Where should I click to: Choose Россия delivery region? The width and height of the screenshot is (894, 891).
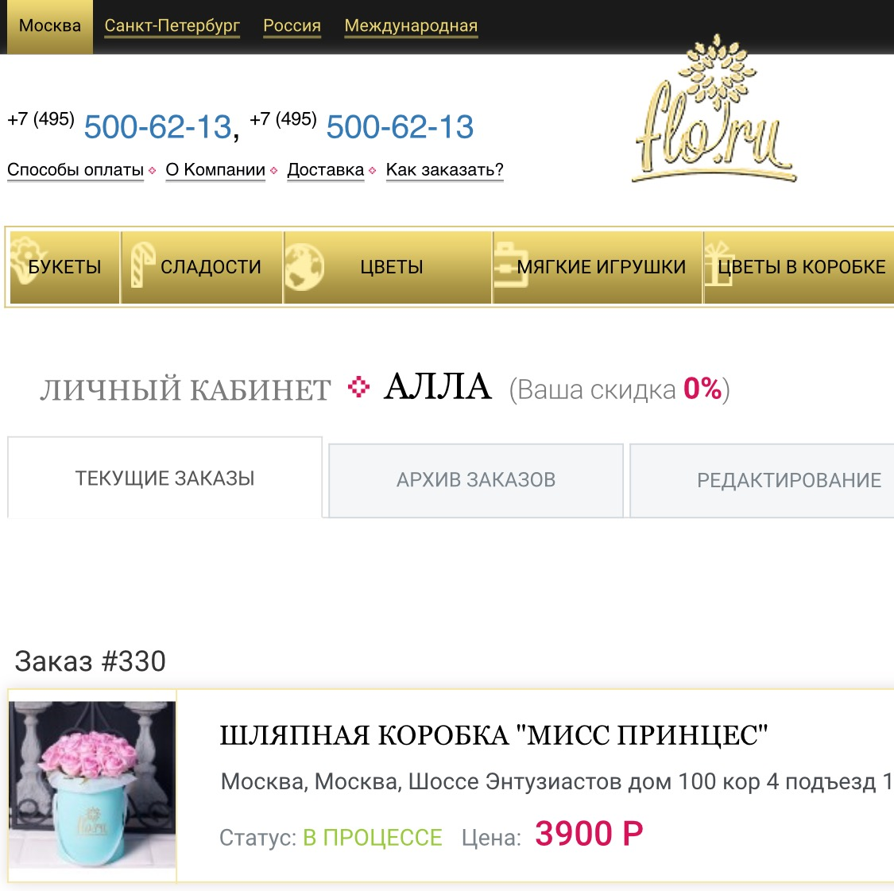click(x=292, y=26)
